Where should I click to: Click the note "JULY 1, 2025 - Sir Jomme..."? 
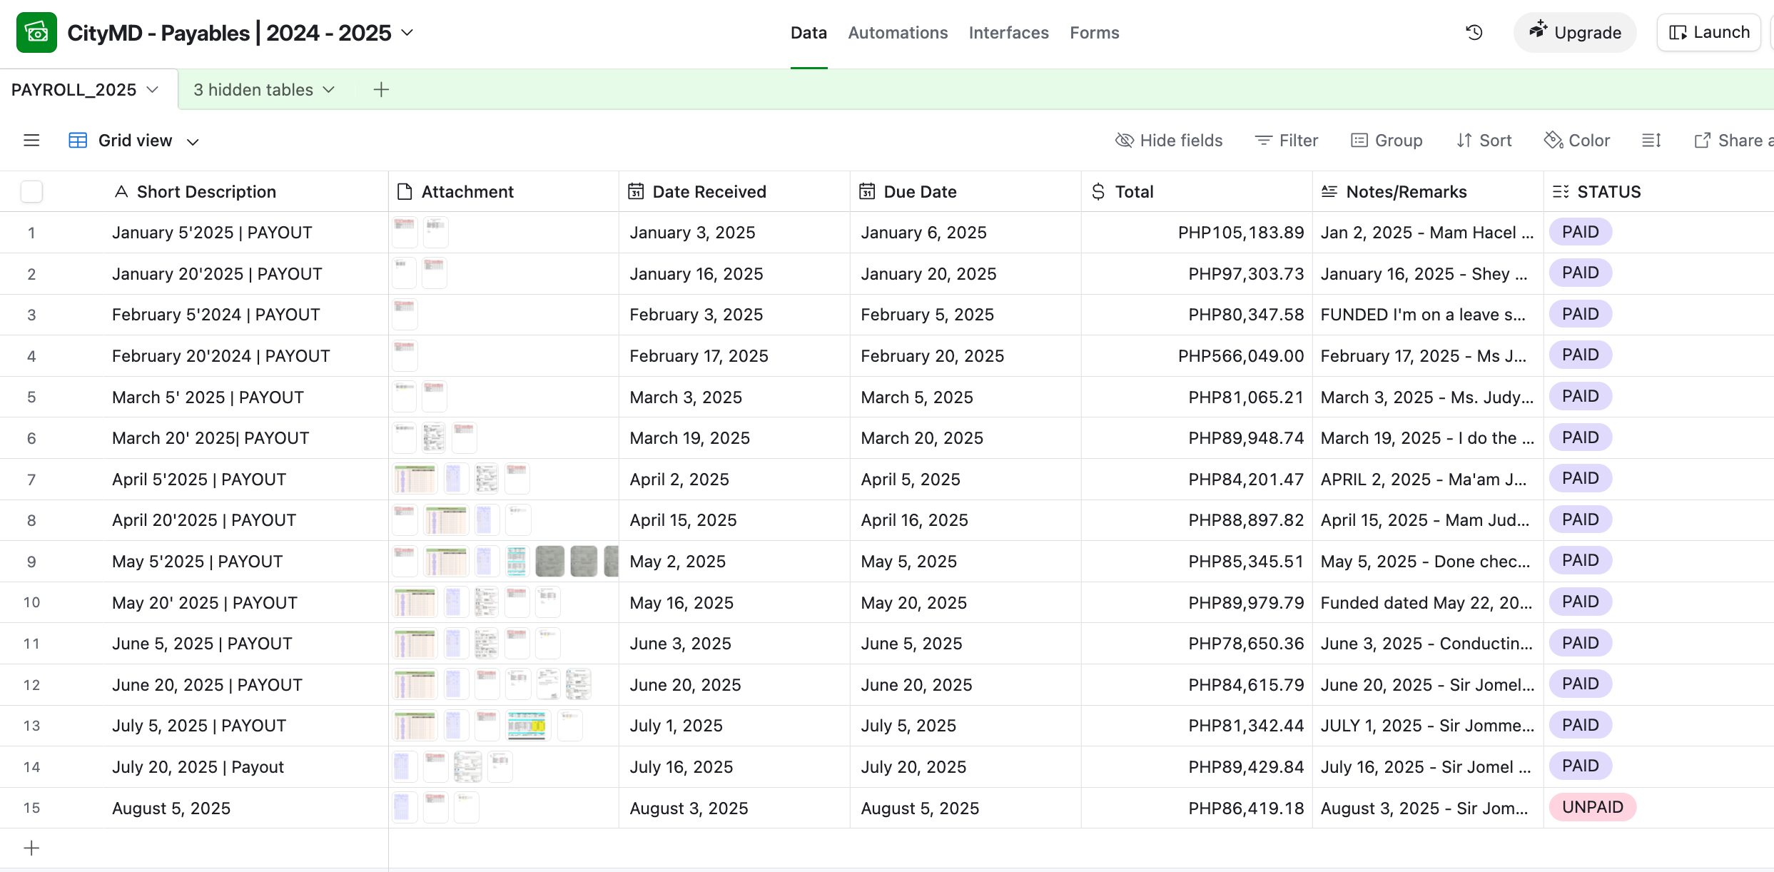1427,726
